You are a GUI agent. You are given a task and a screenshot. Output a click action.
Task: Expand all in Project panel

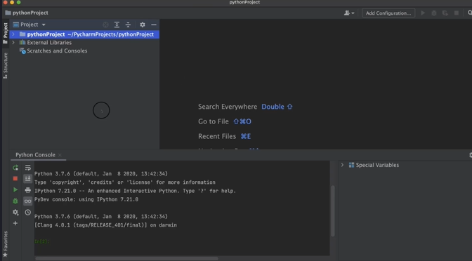click(x=117, y=25)
